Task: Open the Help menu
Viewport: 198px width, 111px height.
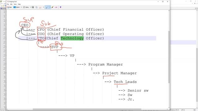Action: (x=19, y=4)
